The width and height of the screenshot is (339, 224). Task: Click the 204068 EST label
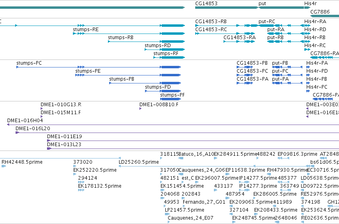(x=170, y=194)
